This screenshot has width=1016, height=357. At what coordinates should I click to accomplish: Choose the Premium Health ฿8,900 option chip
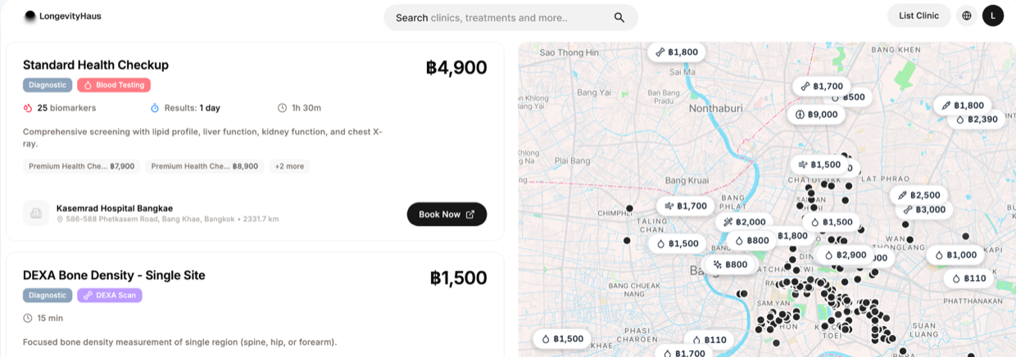click(x=205, y=166)
